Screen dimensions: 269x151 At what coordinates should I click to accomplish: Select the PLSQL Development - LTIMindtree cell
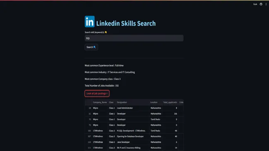pyautogui.click(x=132, y=131)
